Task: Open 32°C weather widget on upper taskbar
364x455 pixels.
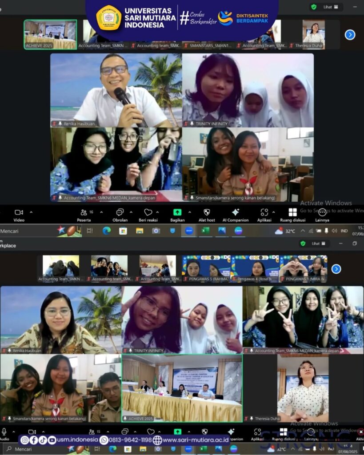Action: click(x=285, y=231)
